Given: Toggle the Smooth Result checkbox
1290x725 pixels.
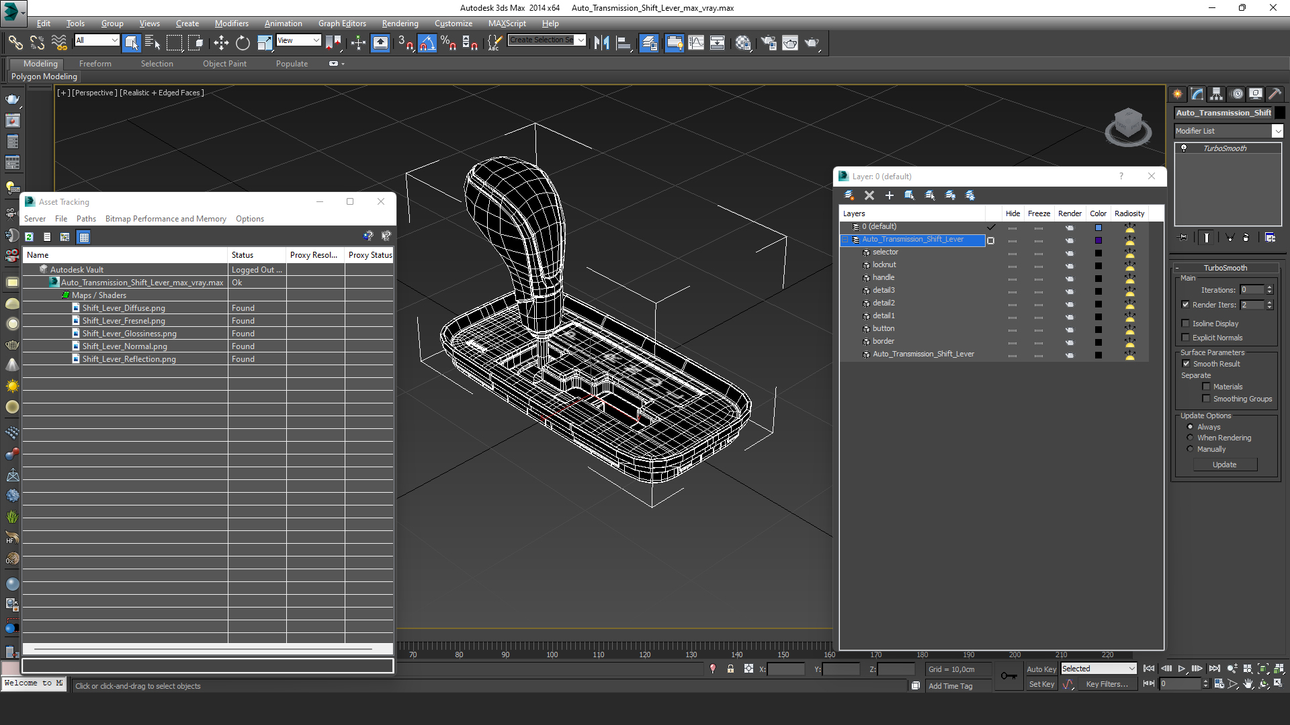Looking at the screenshot, I should point(1186,364).
